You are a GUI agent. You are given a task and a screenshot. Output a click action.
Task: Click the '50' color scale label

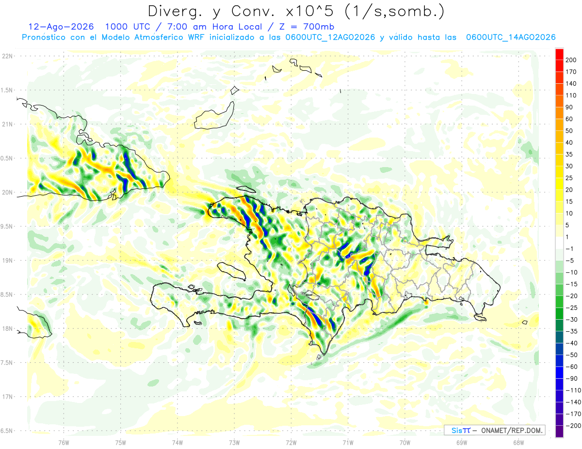[569, 131]
